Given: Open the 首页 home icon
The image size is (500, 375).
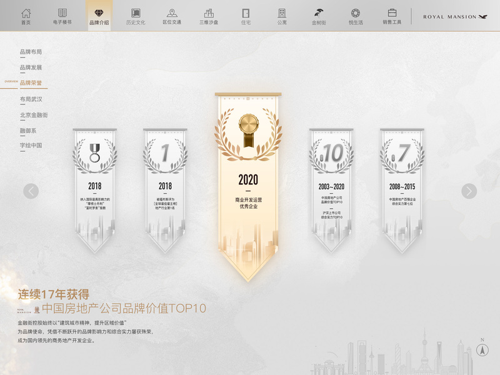Looking at the screenshot, I should click(x=26, y=17).
